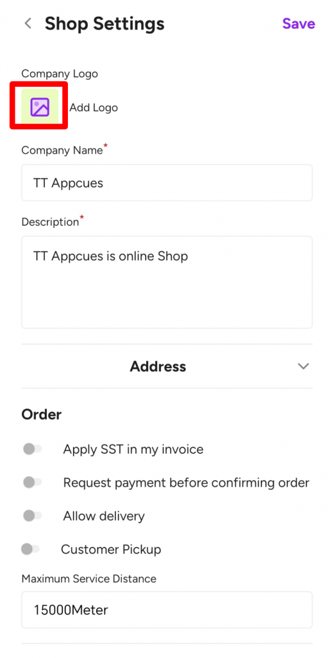Click the Address section header
This screenshot has width=334, height=658.
coord(158,366)
